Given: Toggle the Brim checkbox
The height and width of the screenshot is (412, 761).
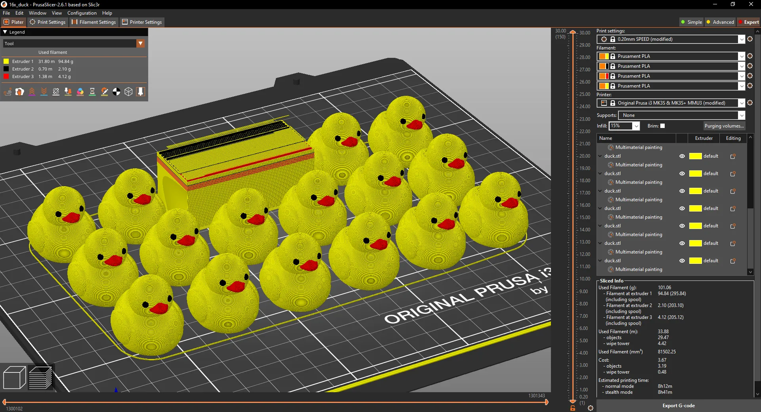Looking at the screenshot, I should (662, 126).
